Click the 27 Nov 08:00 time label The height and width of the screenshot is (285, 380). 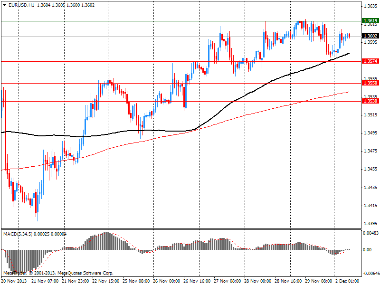(228, 281)
